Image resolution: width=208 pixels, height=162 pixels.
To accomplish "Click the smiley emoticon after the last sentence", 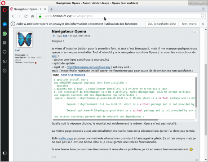I will pos(191,149).
